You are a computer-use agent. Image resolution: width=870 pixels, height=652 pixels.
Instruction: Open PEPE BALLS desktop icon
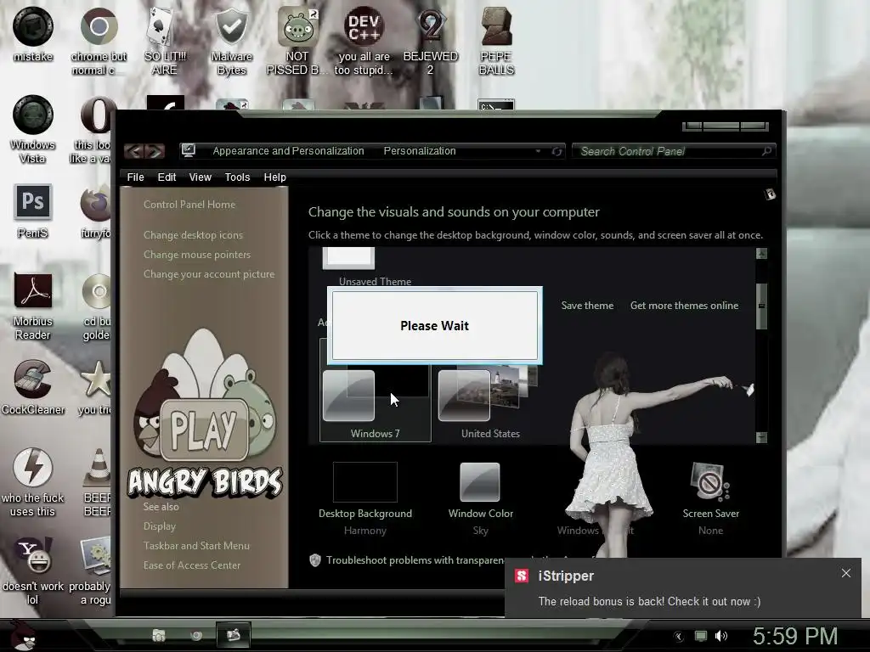point(496,41)
